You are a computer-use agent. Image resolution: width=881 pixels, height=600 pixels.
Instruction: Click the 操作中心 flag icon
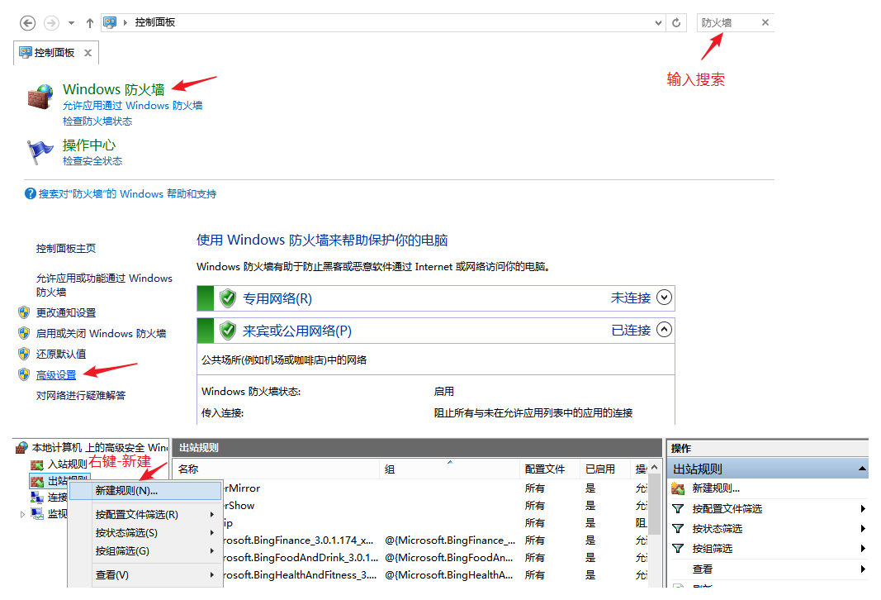pos(40,152)
